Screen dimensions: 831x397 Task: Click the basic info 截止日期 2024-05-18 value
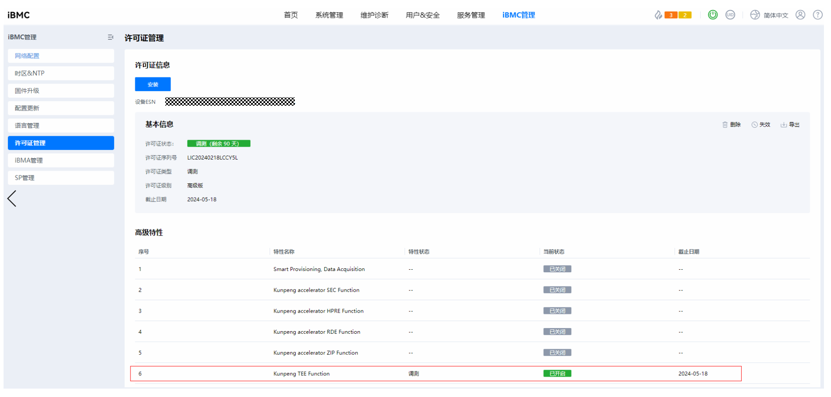coord(202,199)
